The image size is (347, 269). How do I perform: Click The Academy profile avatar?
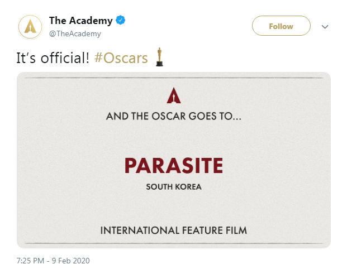click(x=30, y=27)
